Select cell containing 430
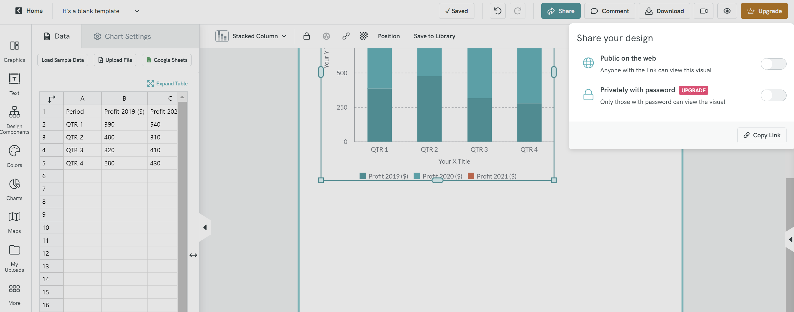The image size is (794, 312). tap(162, 163)
